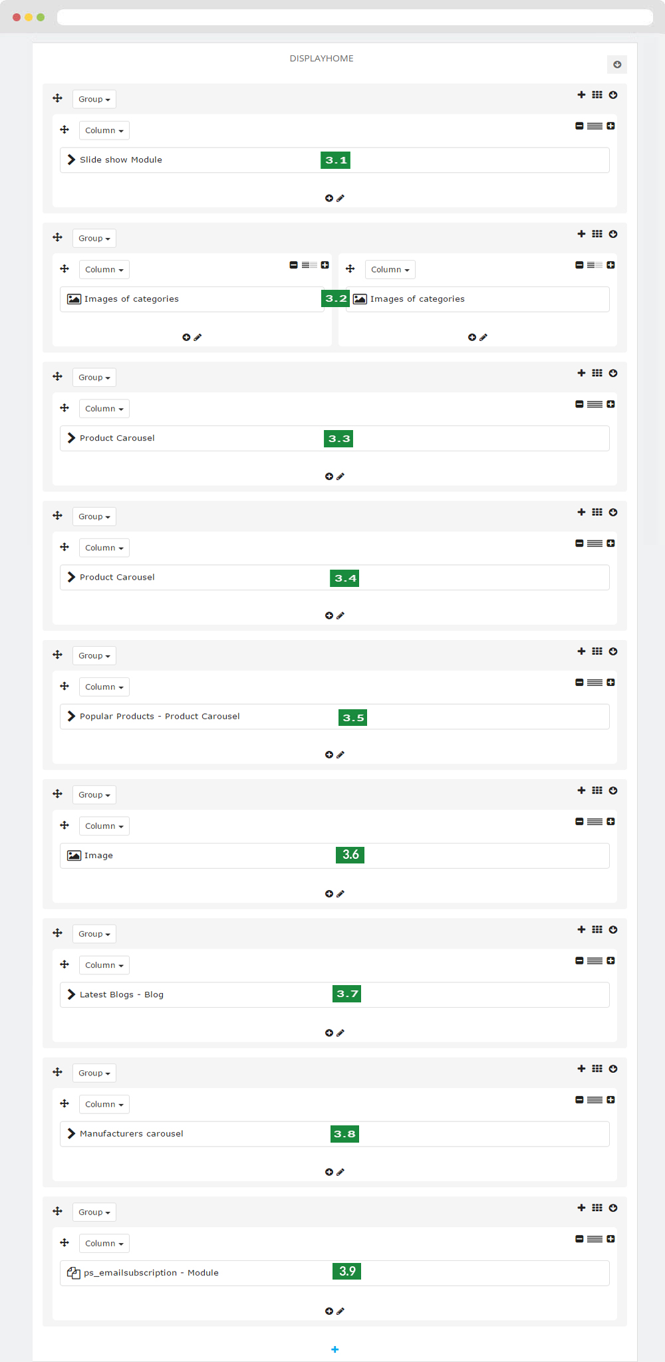Select the Image widget row 3.6

point(334,855)
